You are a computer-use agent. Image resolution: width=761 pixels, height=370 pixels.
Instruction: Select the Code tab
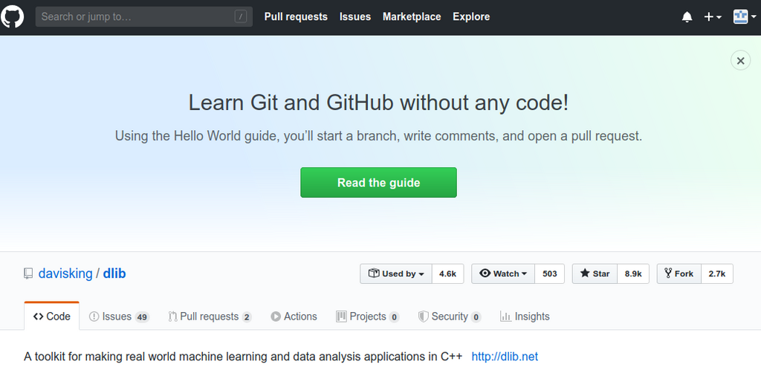[x=51, y=317]
